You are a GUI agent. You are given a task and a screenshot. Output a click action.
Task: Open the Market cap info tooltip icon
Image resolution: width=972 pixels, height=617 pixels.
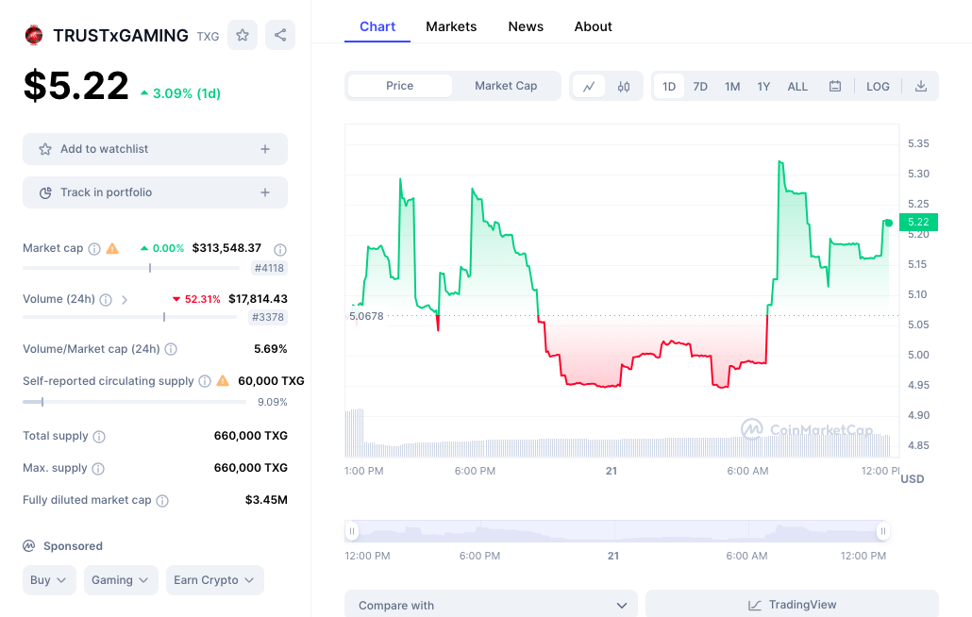tap(94, 249)
